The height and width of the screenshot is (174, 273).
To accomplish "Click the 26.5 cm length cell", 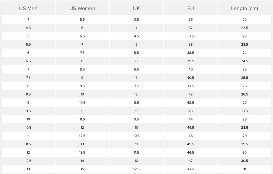I will [244, 94].
